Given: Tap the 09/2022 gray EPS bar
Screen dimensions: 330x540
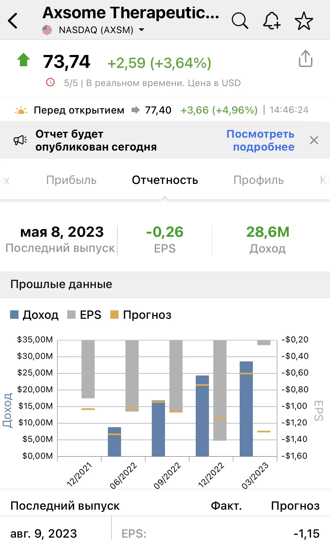Looking at the screenshot, I should coord(176,376).
